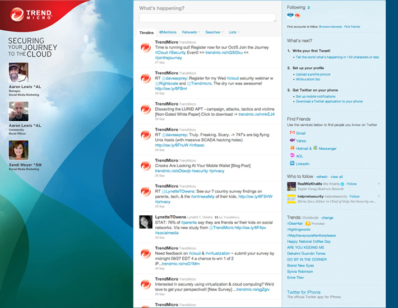This screenshot has height=308, width=398.
Task: Open the red Trend Micro avatar under Following
Action: (x=298, y=16)
